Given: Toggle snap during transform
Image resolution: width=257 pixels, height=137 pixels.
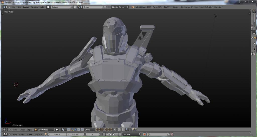Looking at the screenshot, I should [x=123, y=130].
